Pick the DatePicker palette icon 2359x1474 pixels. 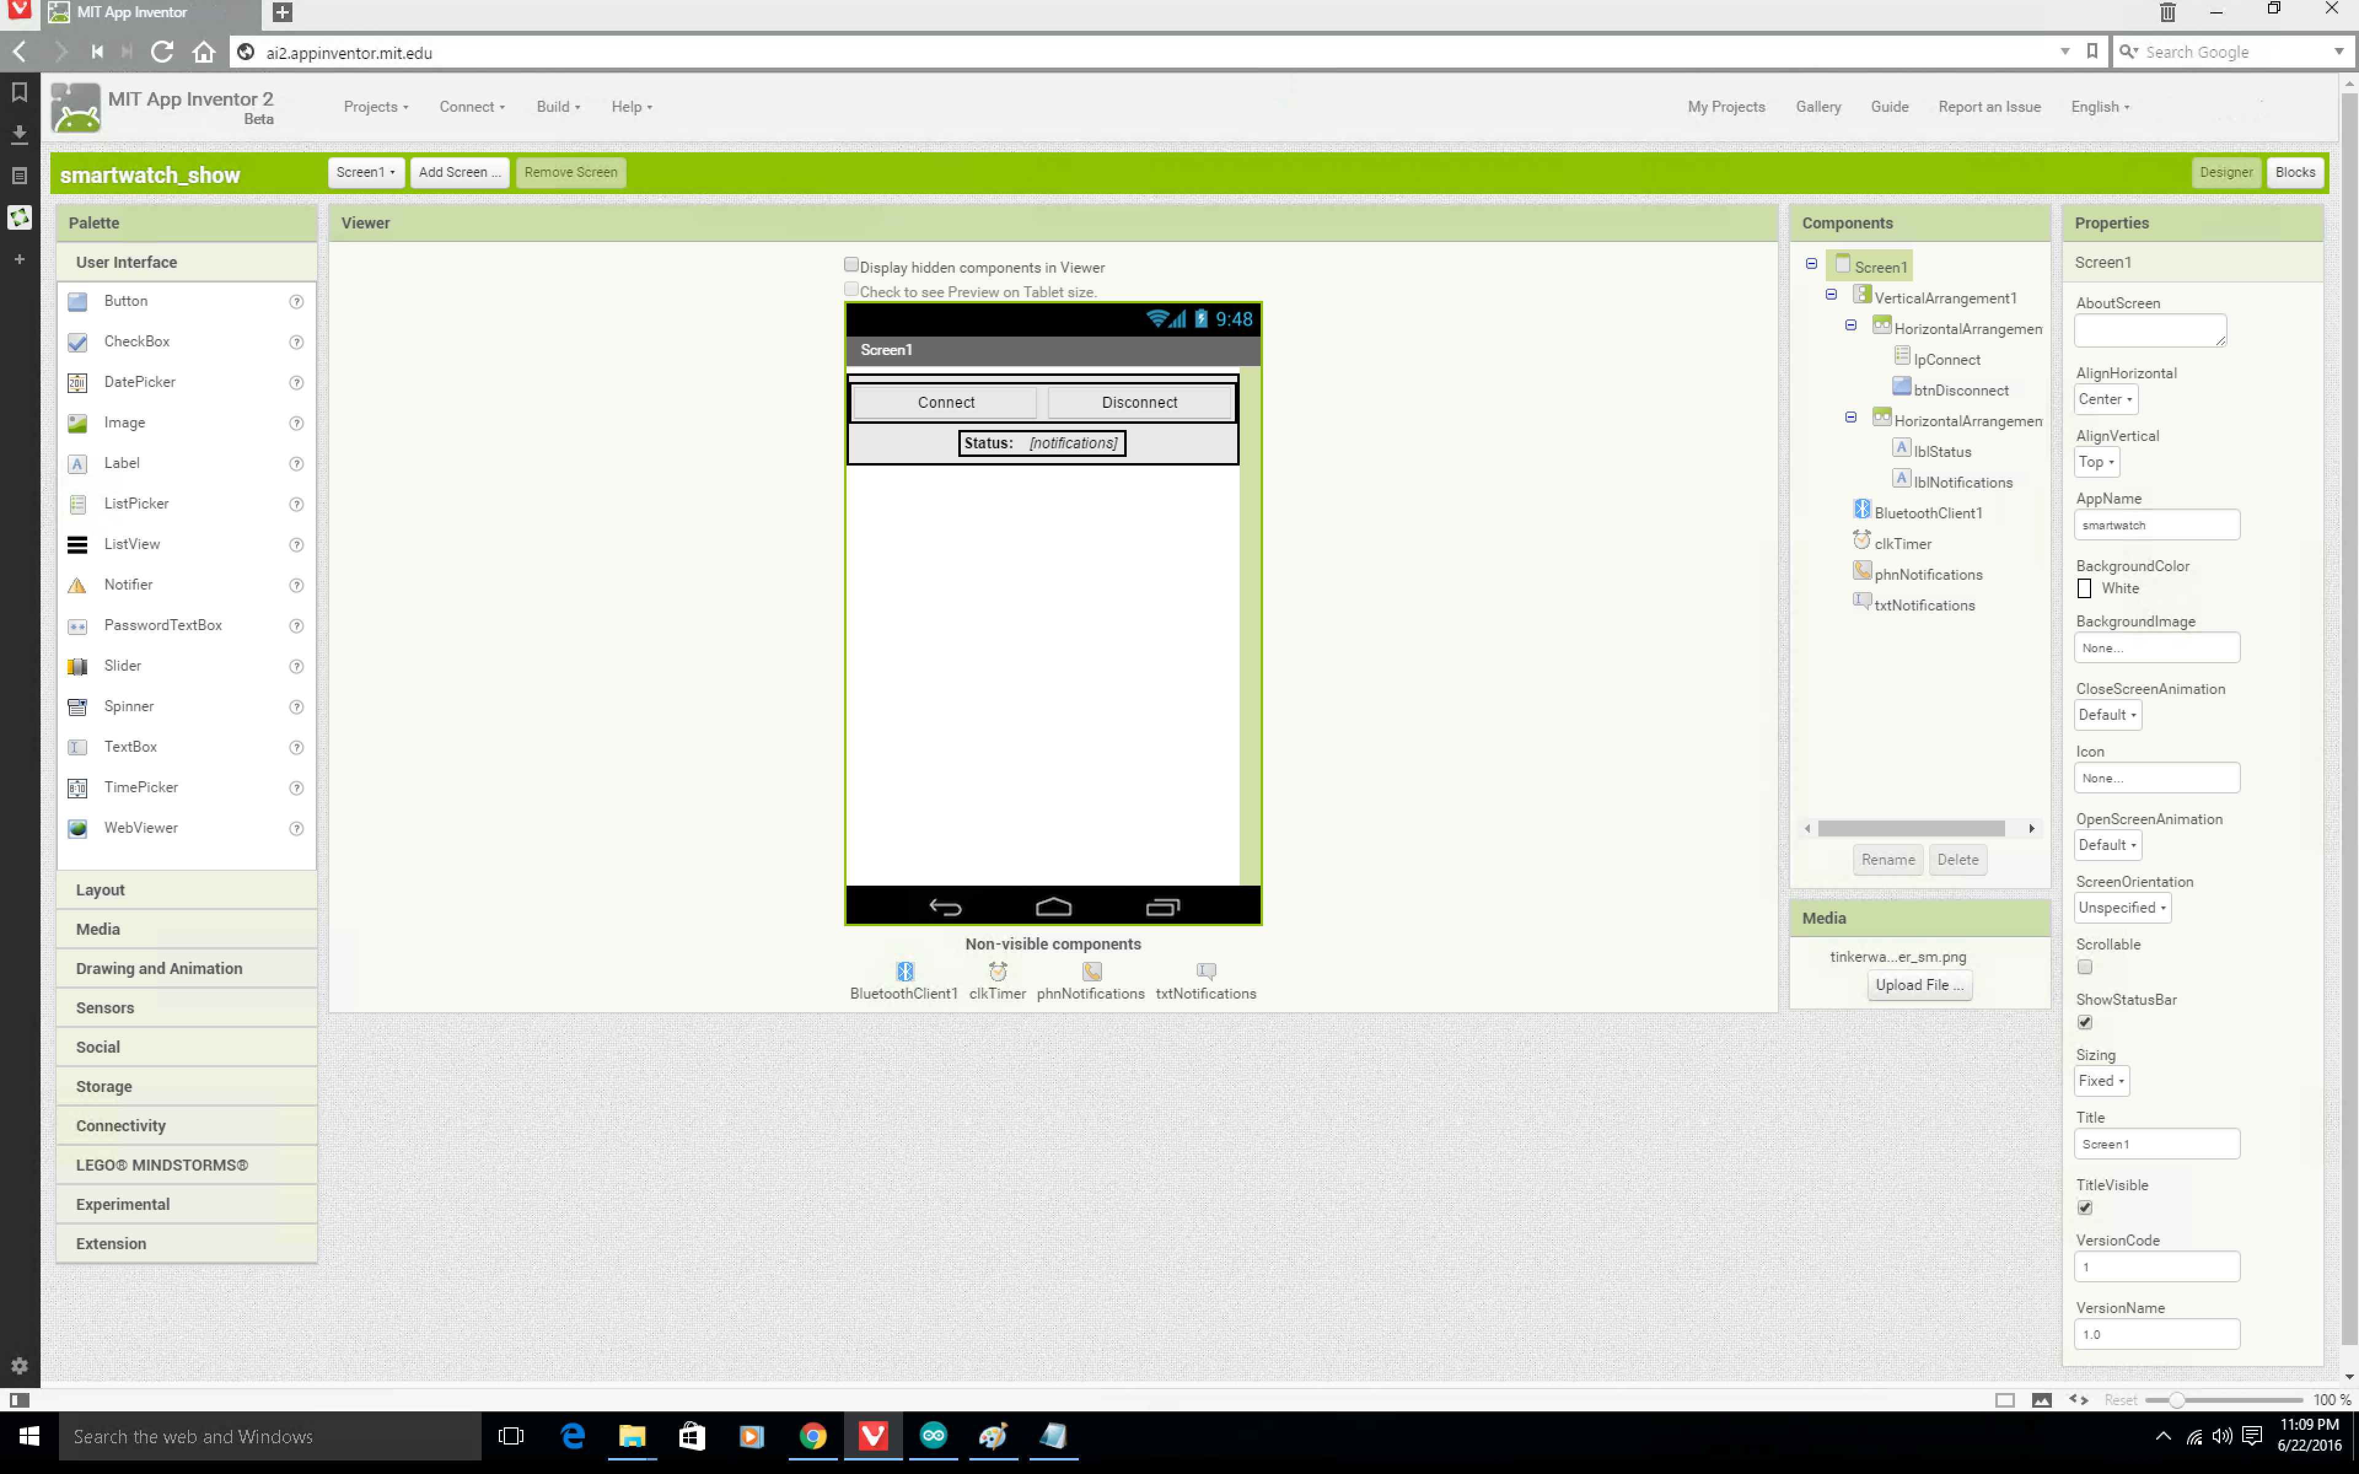tap(78, 382)
